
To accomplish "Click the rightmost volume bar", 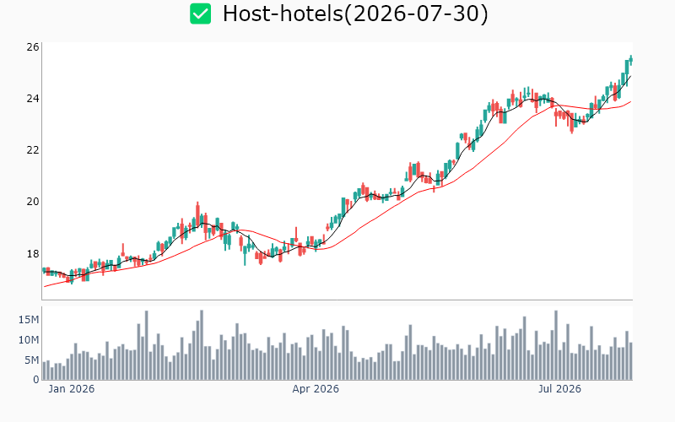I will point(631,361).
